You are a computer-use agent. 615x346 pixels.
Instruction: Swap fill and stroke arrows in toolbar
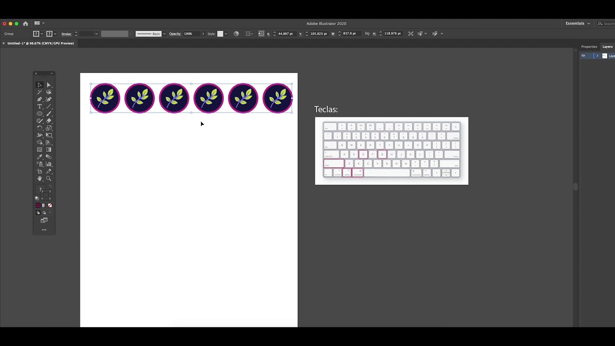pyautogui.click(x=50, y=186)
